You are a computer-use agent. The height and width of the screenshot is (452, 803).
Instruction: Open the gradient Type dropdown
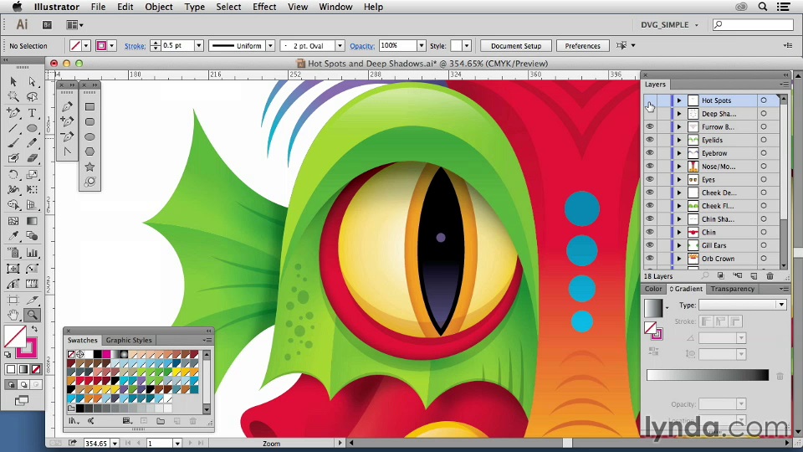(743, 305)
